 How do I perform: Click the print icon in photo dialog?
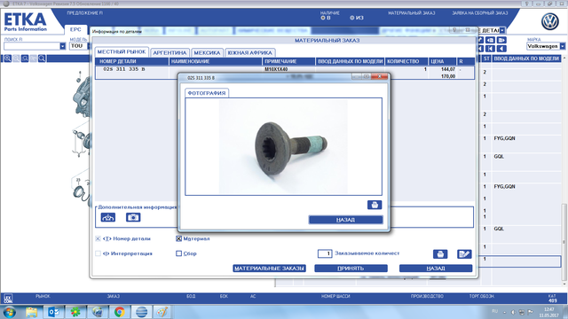coord(375,205)
